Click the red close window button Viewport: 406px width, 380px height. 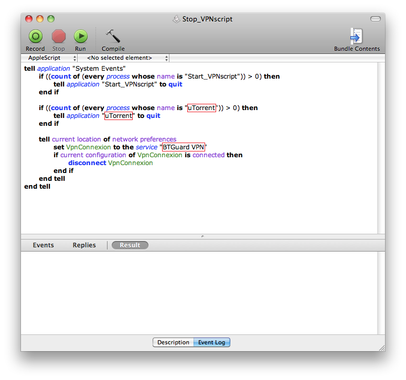click(x=29, y=19)
